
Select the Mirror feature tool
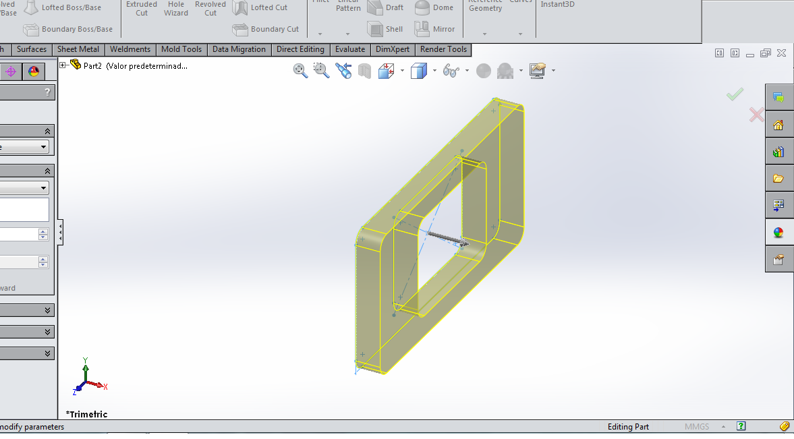click(x=435, y=29)
